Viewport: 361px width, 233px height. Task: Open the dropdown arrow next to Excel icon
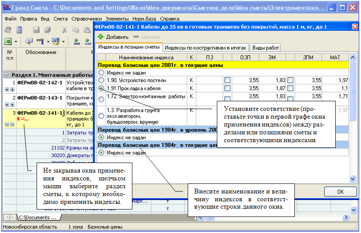pyautogui.click(x=16, y=42)
